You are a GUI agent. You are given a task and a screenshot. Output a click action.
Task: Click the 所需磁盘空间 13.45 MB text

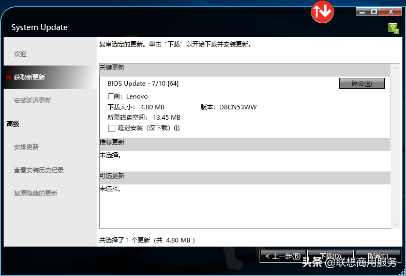(x=144, y=118)
